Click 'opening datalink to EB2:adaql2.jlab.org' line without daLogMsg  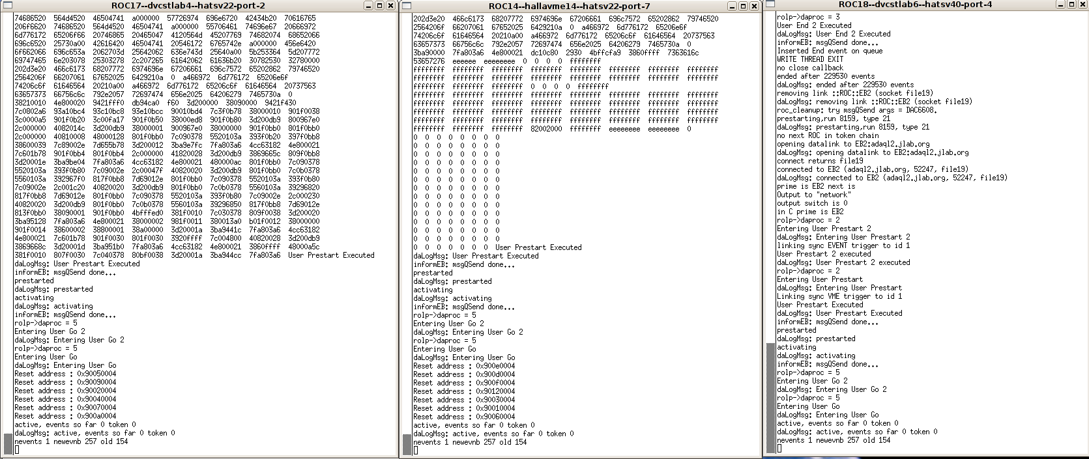pos(853,144)
